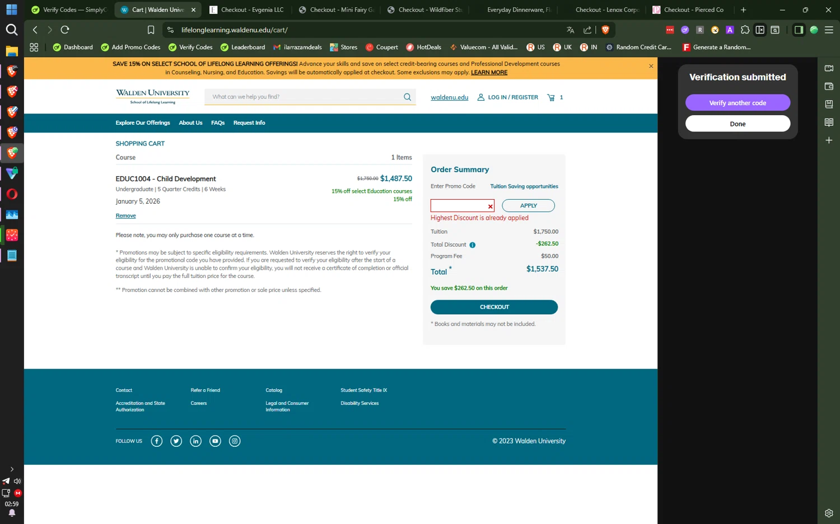Open sidebar settings gear icon
Image resolution: width=840 pixels, height=524 pixels.
829,513
